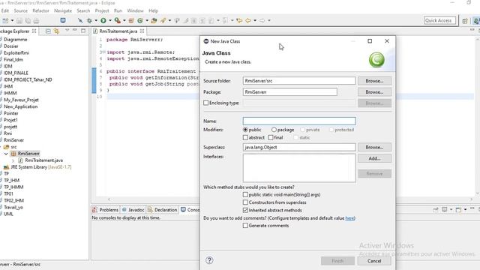Image resolution: width=480 pixels, height=270 pixels.
Task: Switch to the Declaration tab
Action: (x=163, y=210)
